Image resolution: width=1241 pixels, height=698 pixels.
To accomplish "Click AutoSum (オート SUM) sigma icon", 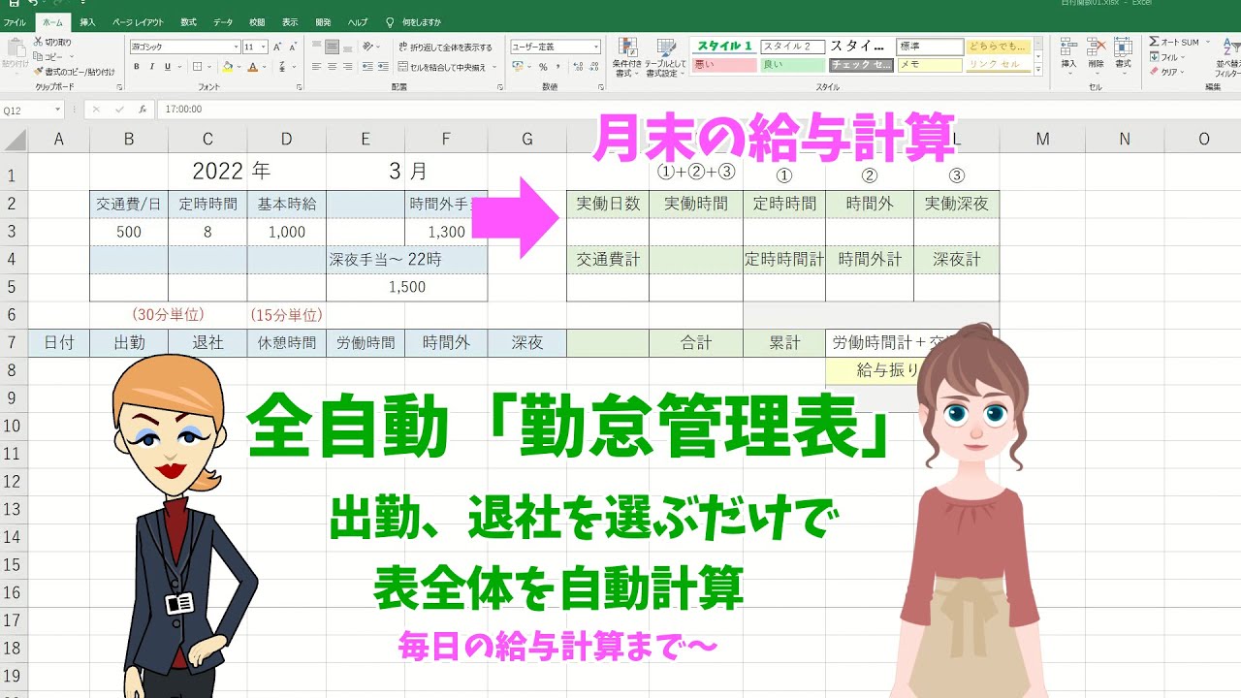I will (1155, 42).
